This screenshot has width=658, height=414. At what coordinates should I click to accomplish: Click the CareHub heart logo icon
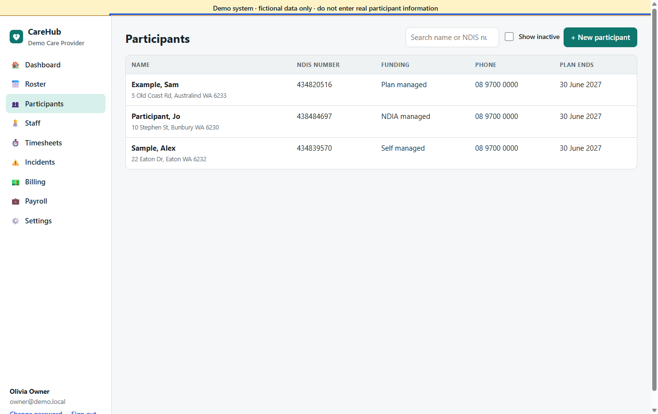(x=16, y=37)
